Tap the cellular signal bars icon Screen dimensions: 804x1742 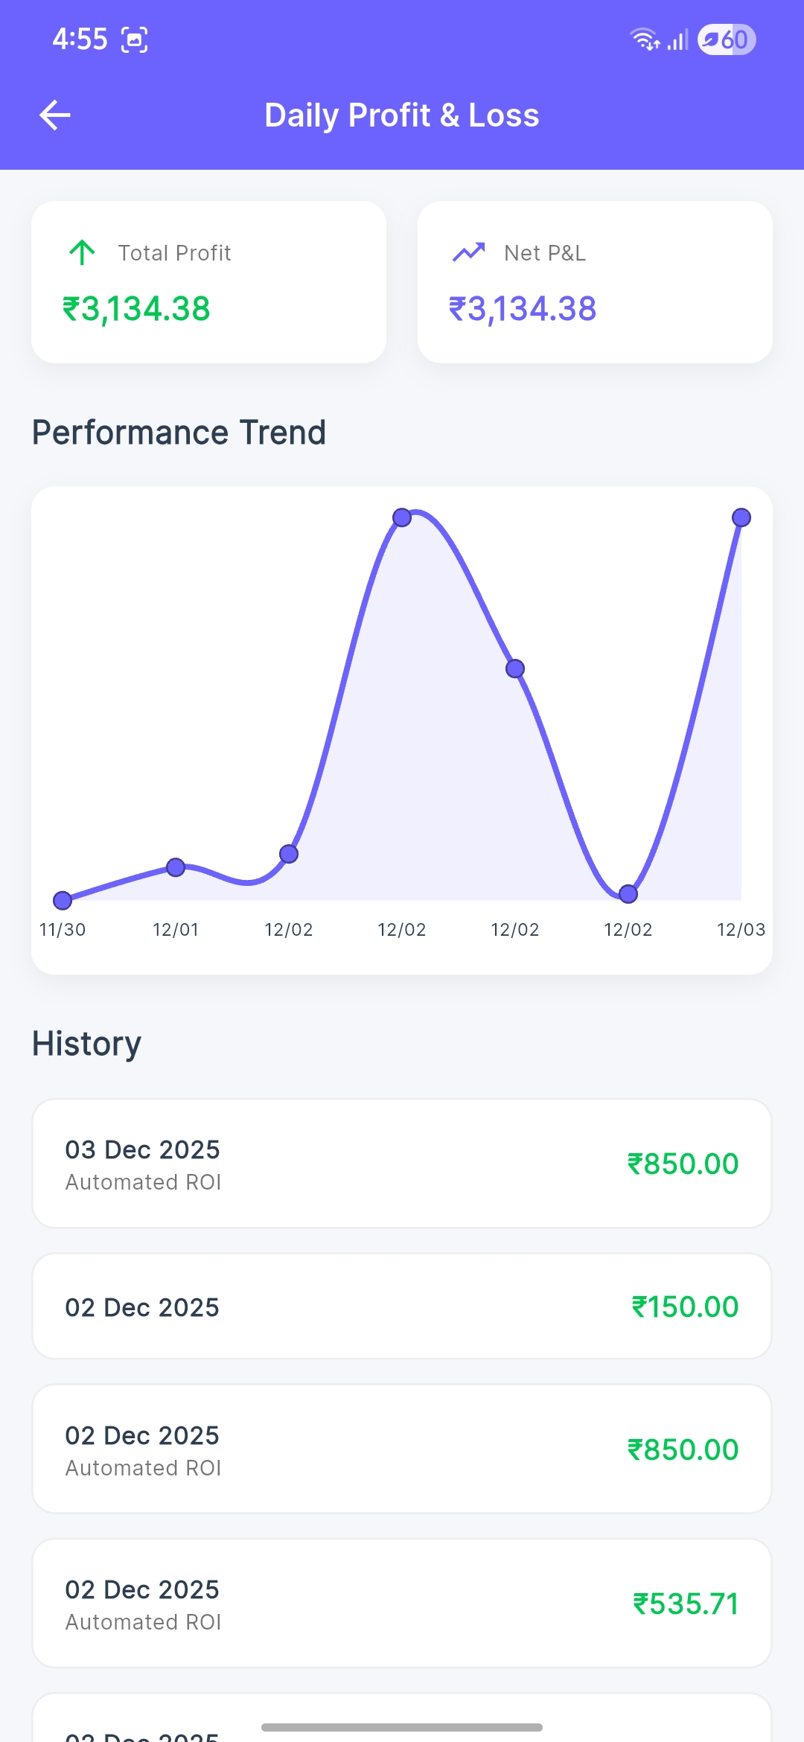pyautogui.click(x=677, y=39)
